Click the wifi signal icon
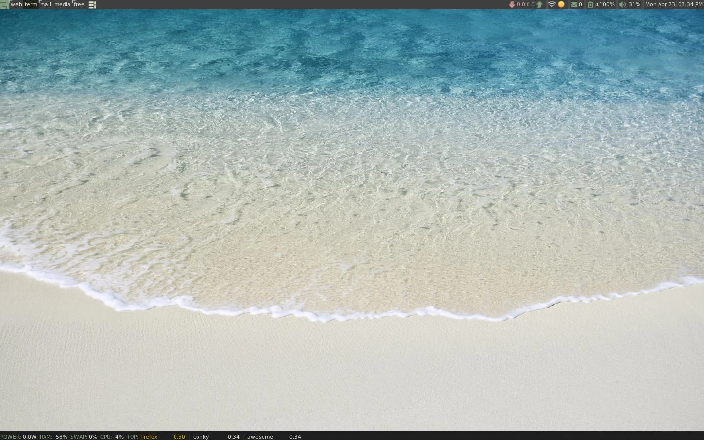Image resolution: width=704 pixels, height=440 pixels. (x=552, y=5)
